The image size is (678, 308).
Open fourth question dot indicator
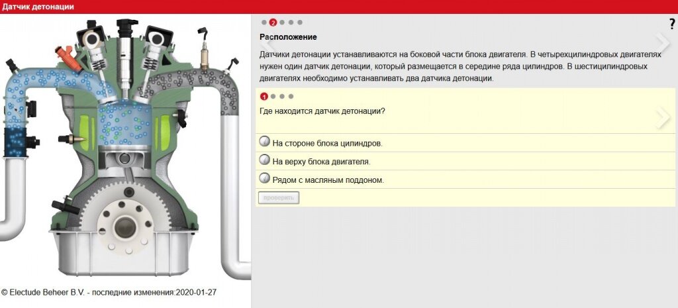(x=291, y=97)
